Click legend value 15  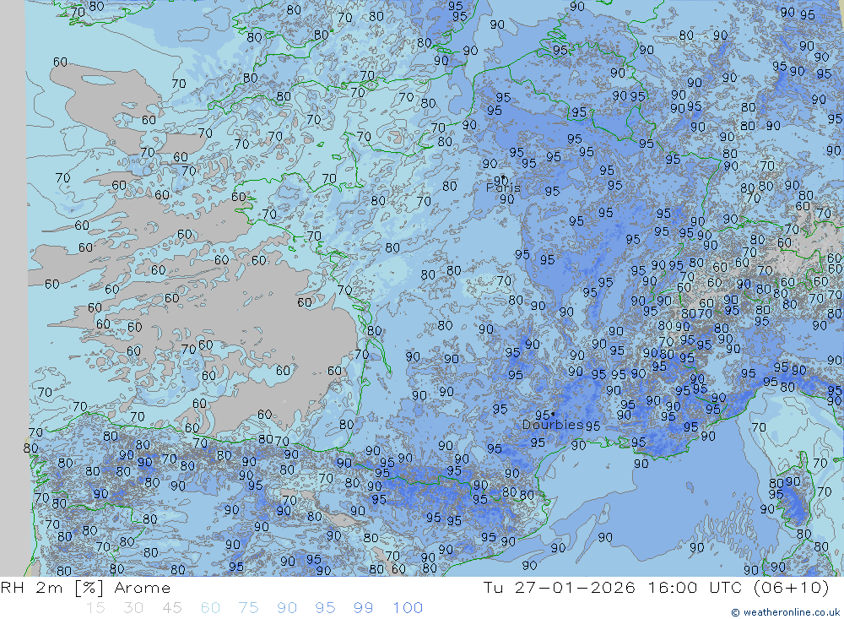(95, 608)
